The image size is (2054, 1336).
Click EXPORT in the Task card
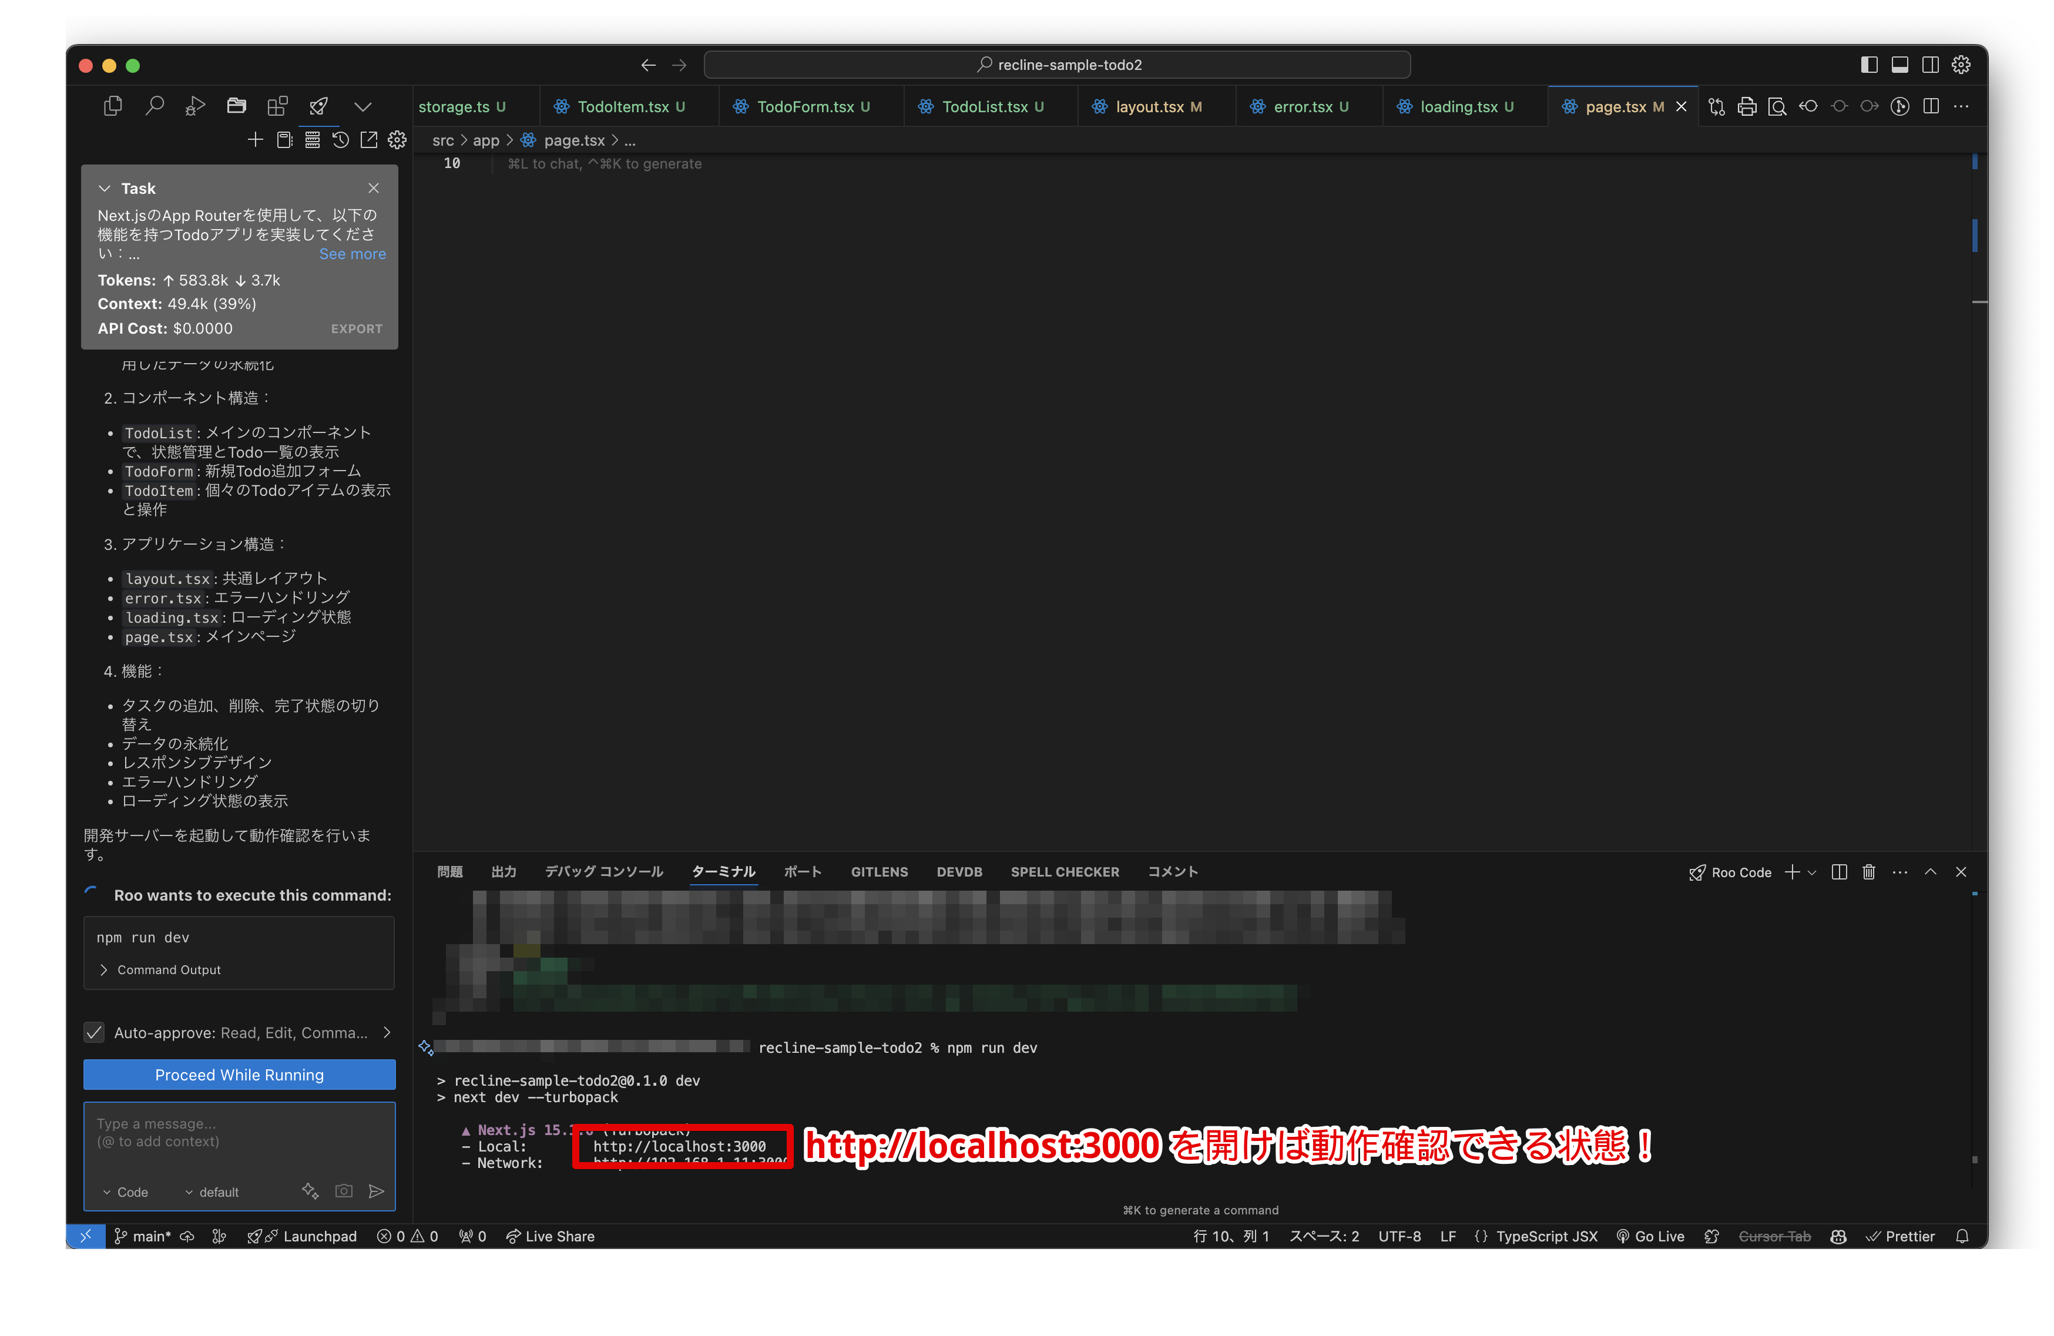(357, 329)
